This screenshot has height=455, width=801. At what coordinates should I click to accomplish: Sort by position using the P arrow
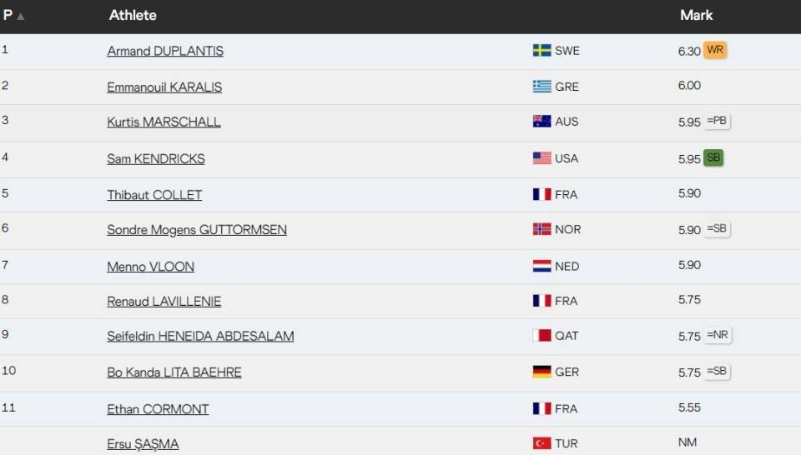(20, 17)
